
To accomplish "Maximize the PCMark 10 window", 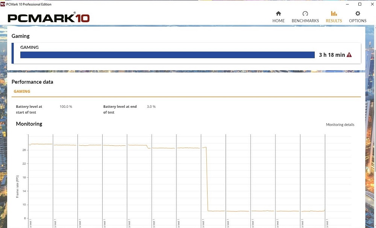I will pyautogui.click(x=360, y=4).
